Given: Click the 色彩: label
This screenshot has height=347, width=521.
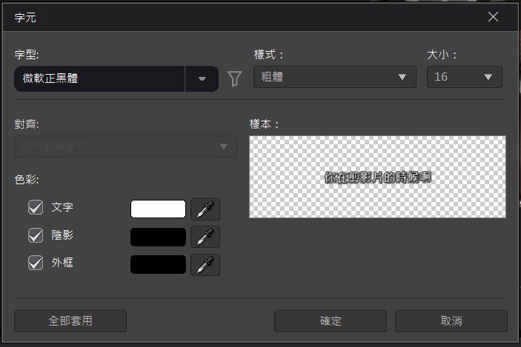Looking at the screenshot, I should point(27,180).
